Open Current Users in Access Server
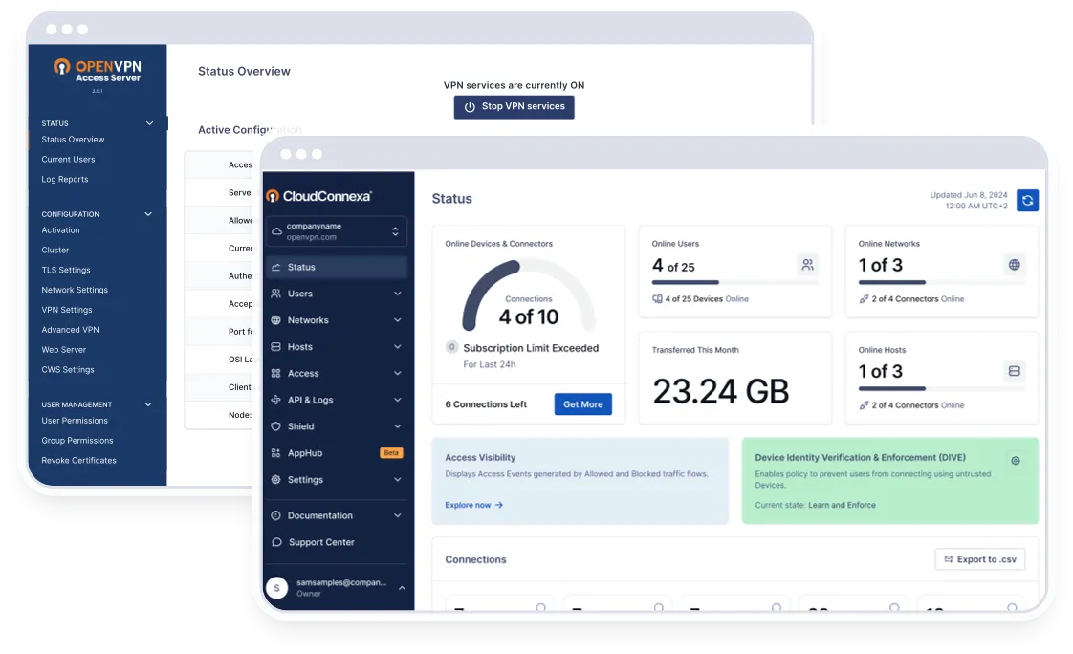The width and height of the screenshot is (1073, 654). pos(69,160)
